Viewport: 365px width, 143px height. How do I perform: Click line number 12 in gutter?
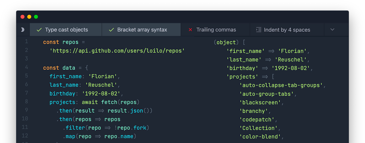[x=25, y=136]
